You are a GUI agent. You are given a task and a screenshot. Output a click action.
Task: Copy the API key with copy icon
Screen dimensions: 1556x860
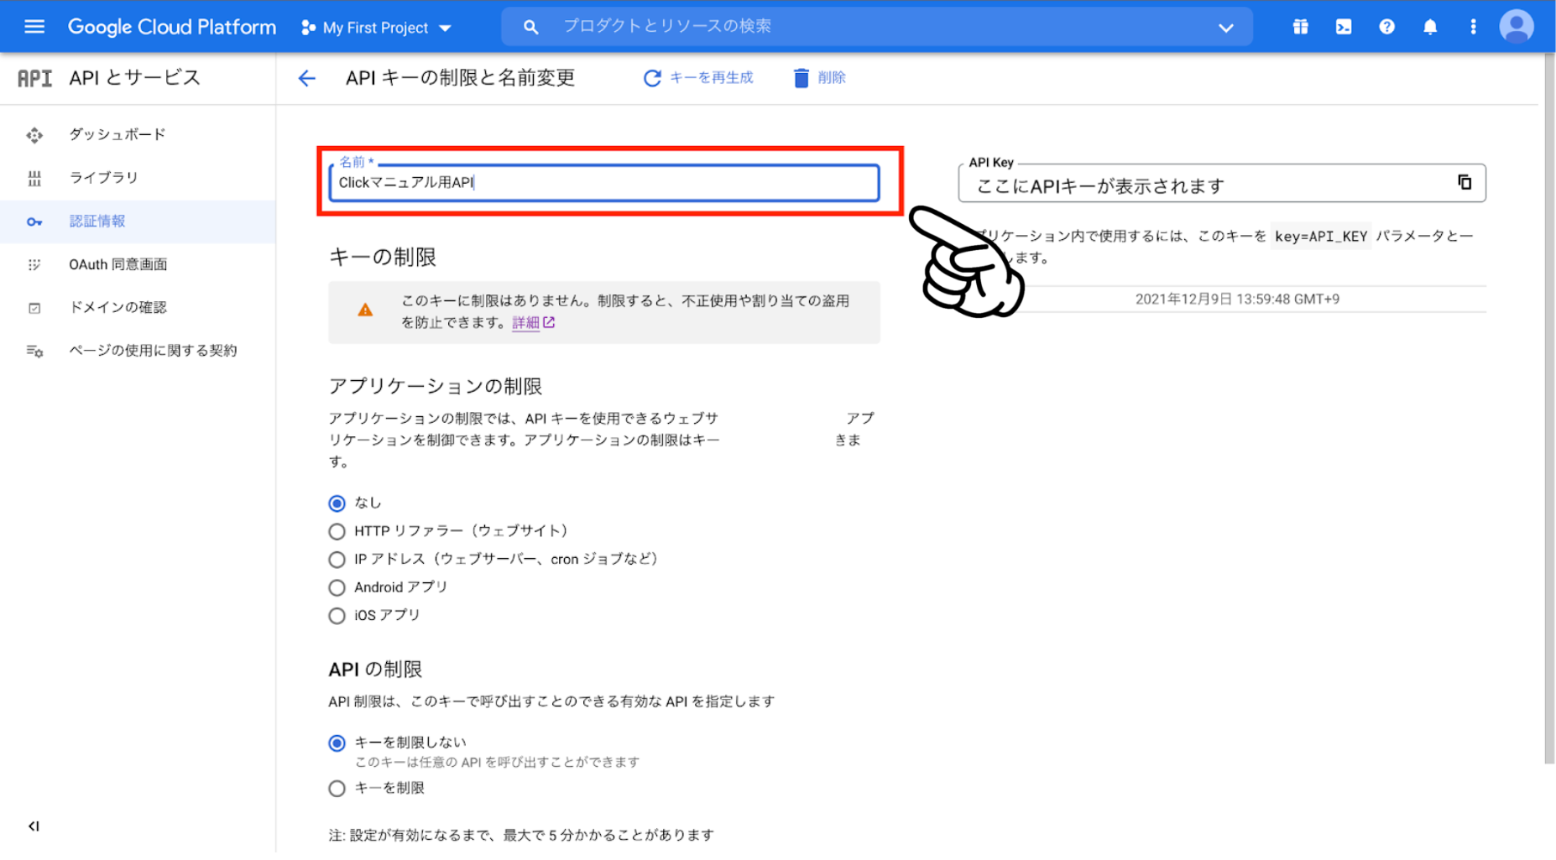pyautogui.click(x=1465, y=182)
